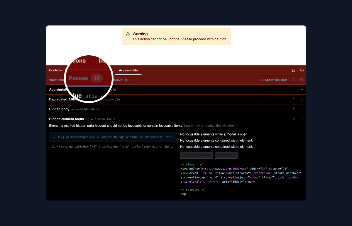Refresh the accessibility test results
The height and width of the screenshot is (226, 352).
[x=302, y=80]
